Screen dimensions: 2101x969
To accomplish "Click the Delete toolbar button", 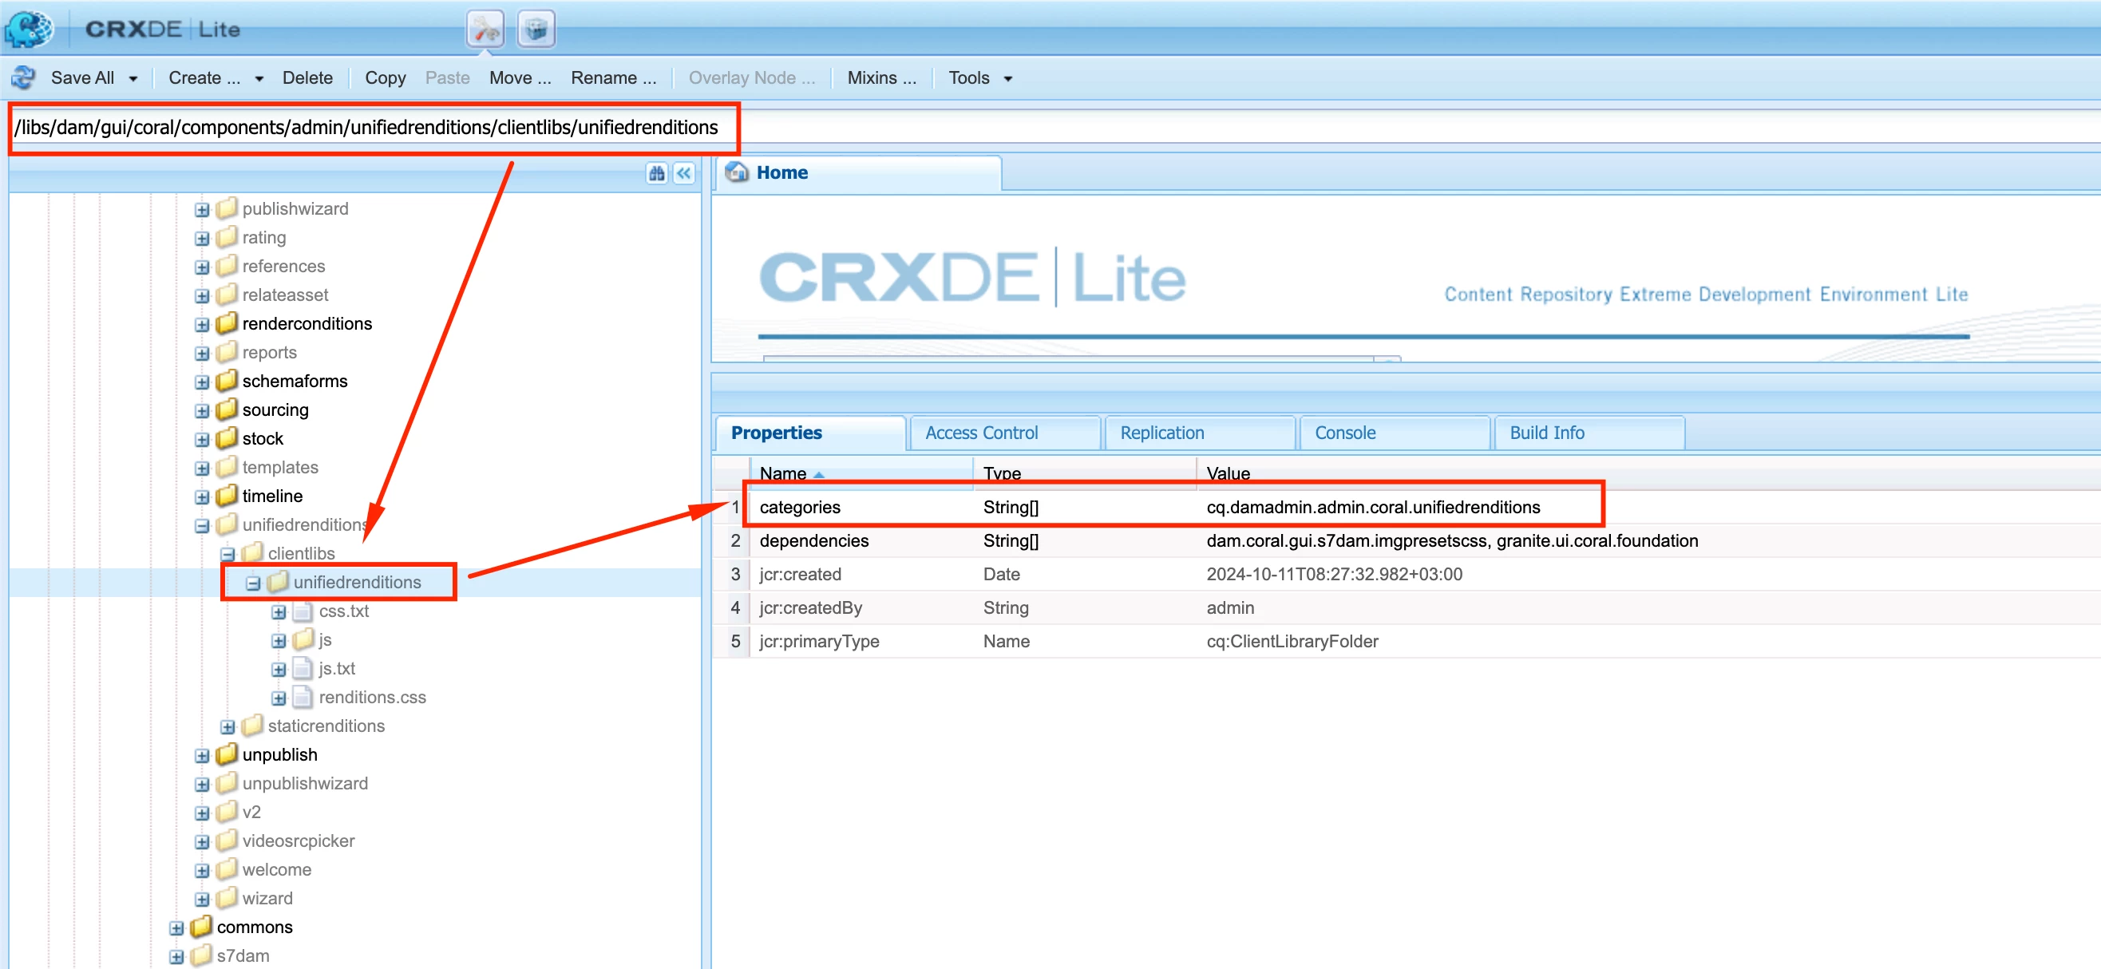I will [x=307, y=77].
